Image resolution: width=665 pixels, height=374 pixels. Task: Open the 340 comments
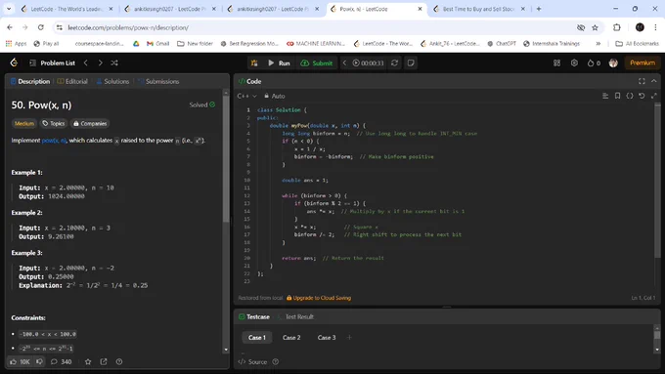[x=61, y=361]
